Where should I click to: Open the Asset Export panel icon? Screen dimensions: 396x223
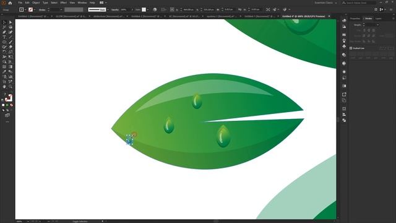point(344,94)
